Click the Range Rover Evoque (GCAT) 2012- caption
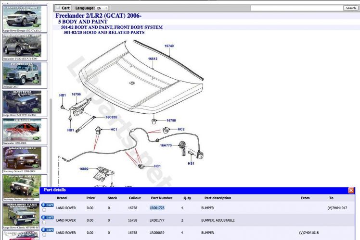 (22, 30)
